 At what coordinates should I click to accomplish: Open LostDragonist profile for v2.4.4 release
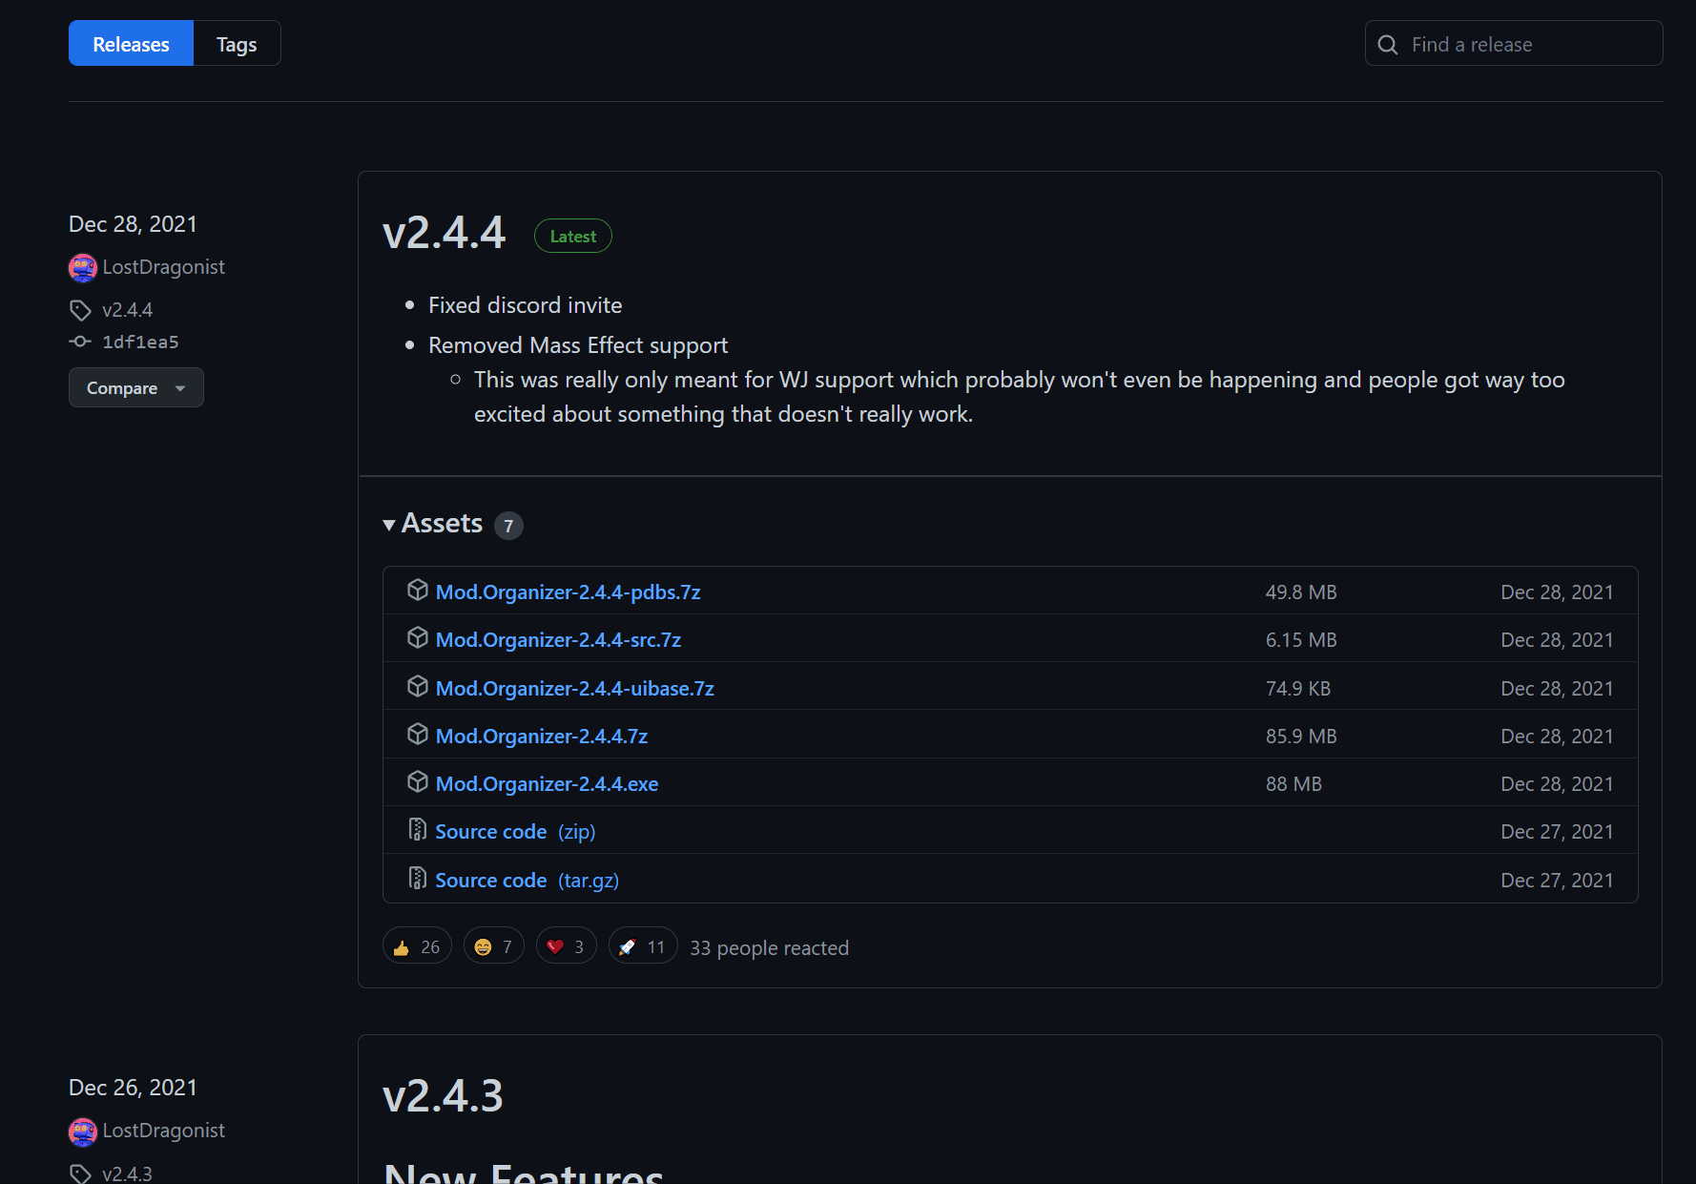164,267
